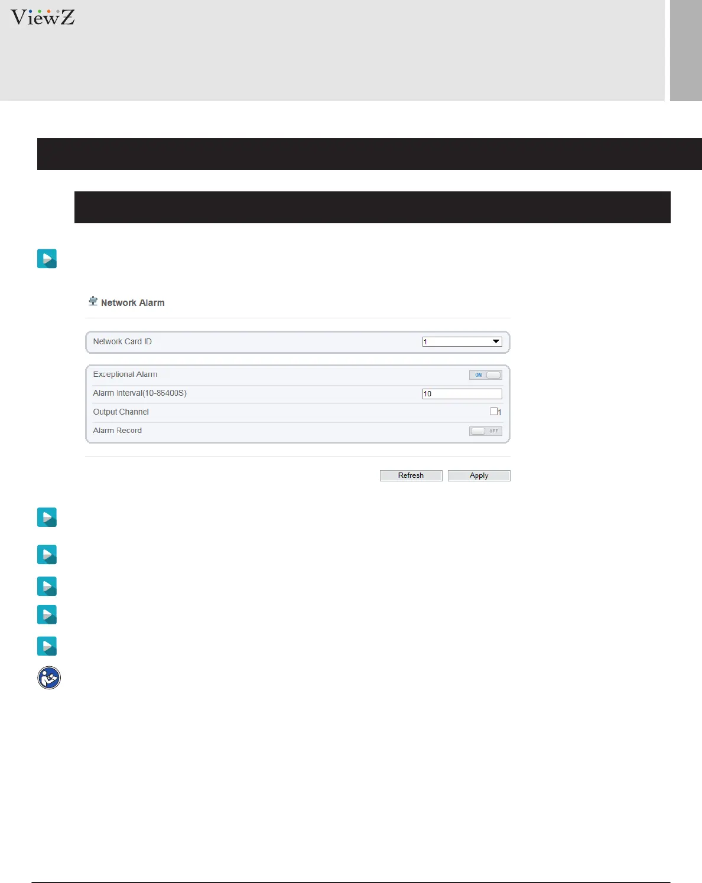Focus the Alarm Interval input field
The height and width of the screenshot is (883, 702).
(x=462, y=394)
